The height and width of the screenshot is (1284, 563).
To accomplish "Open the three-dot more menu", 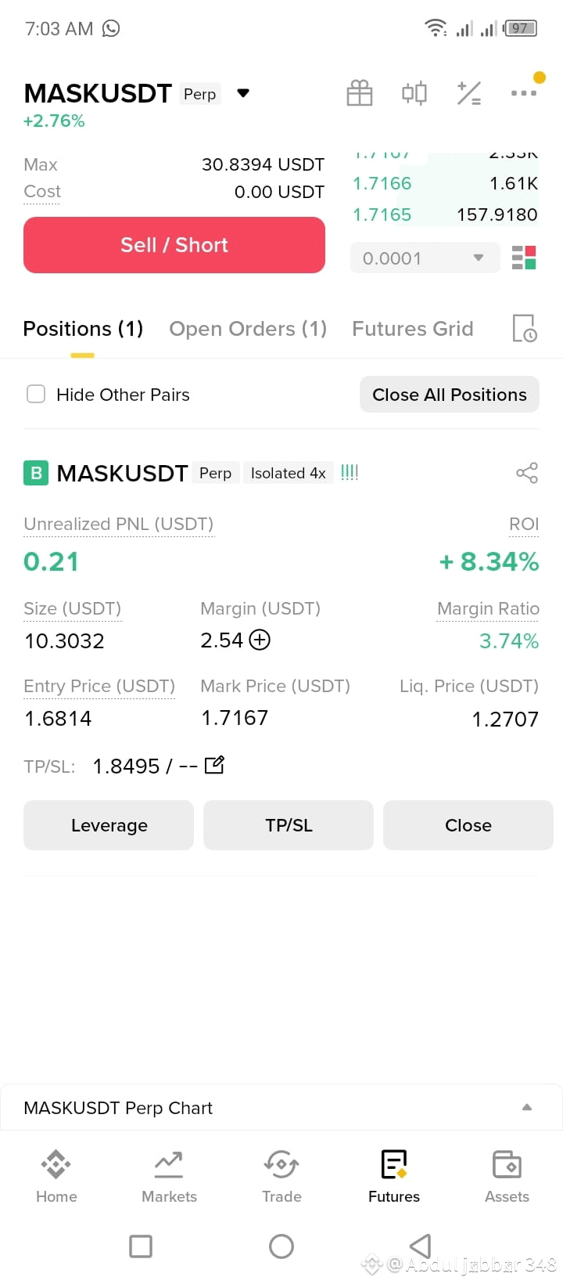I will coord(523,92).
